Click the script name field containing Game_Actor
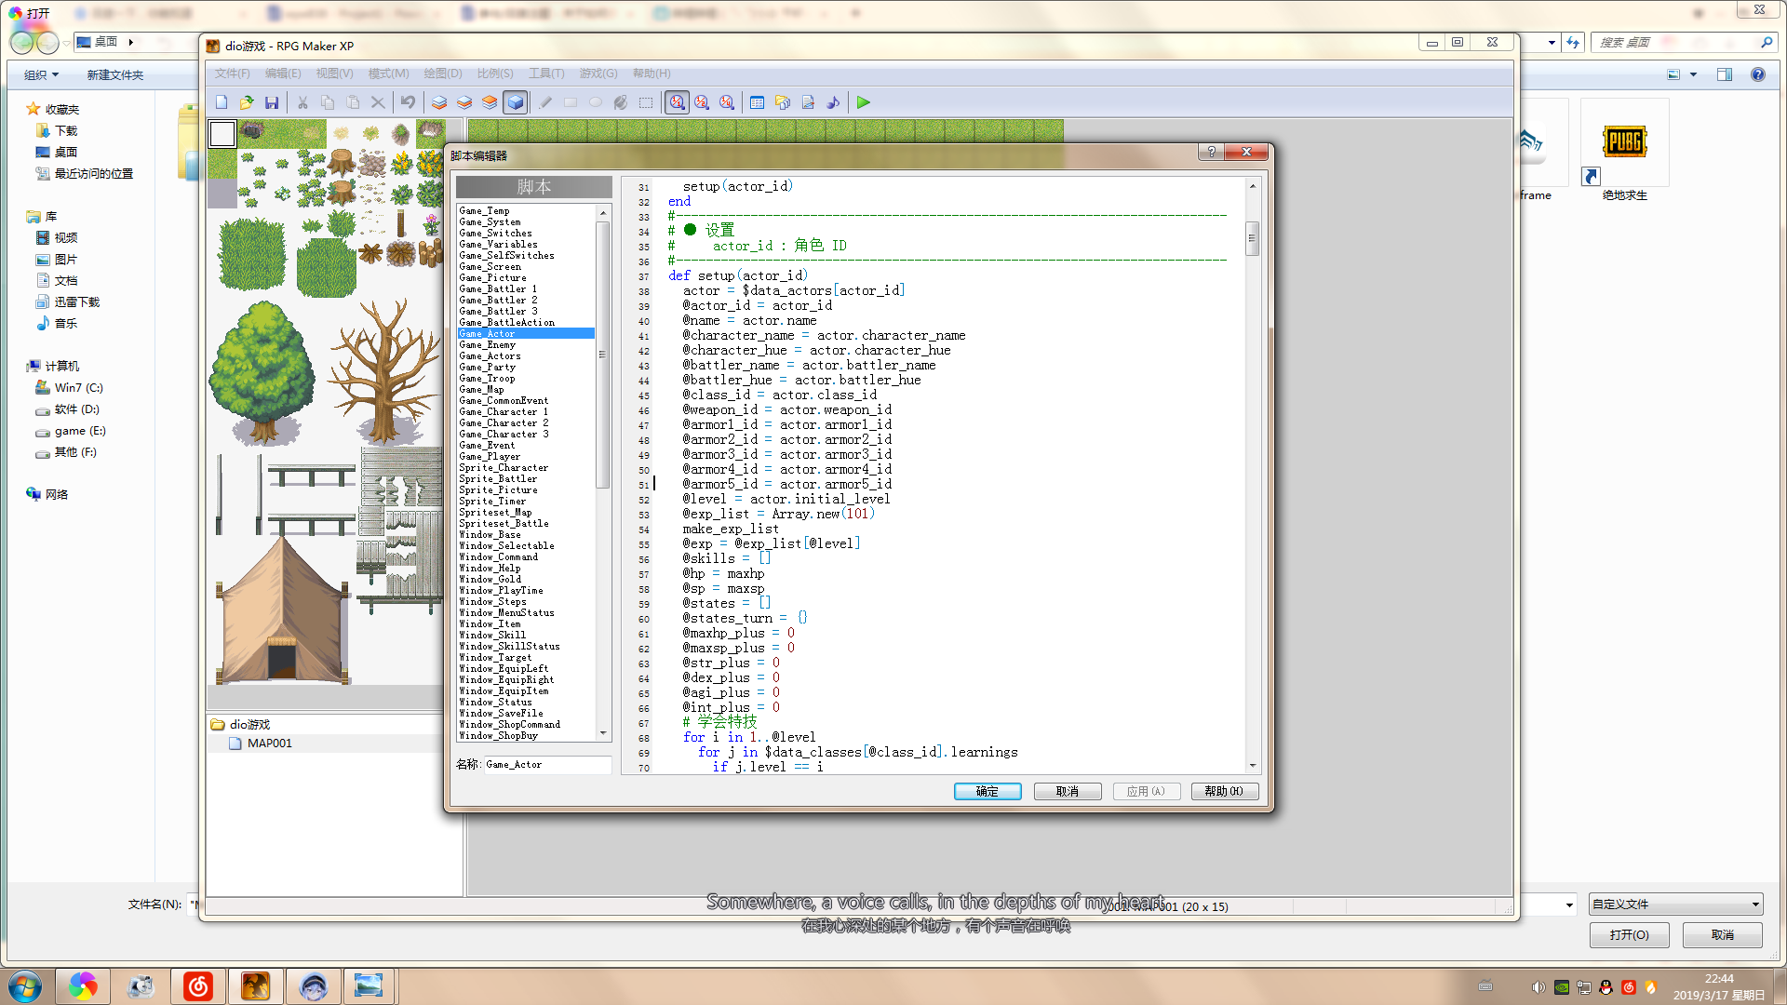Viewport: 1787px width, 1005px height. point(547,765)
